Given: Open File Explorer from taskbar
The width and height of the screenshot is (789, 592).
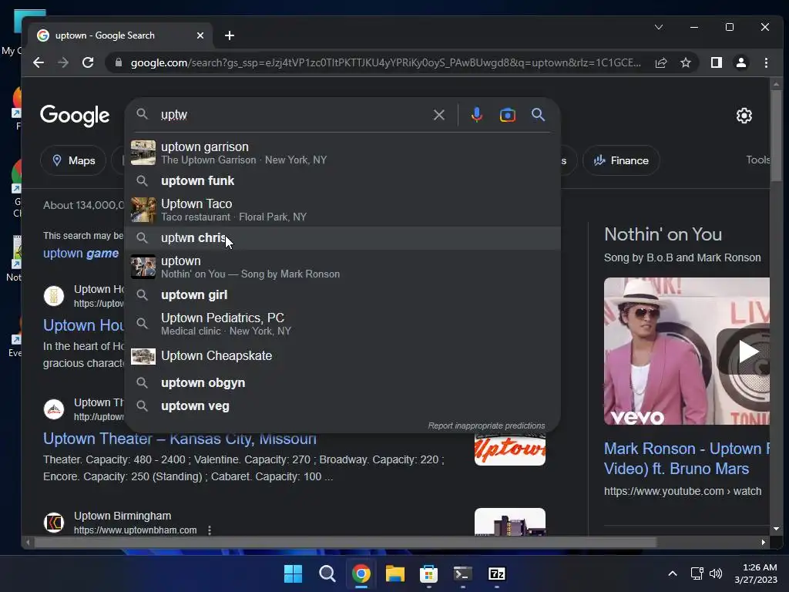Looking at the screenshot, I should pos(395,573).
